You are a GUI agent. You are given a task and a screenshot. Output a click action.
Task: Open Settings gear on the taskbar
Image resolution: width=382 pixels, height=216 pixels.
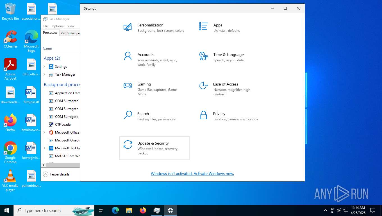point(170,210)
